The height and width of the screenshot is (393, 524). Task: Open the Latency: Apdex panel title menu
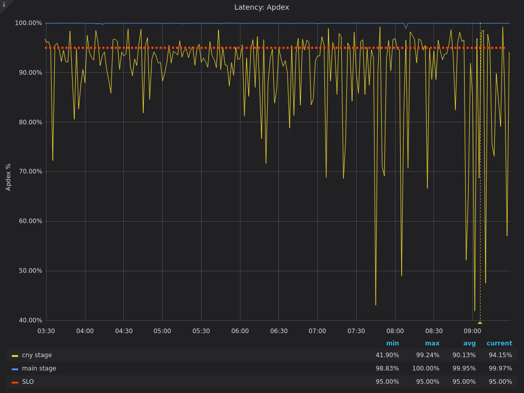click(x=261, y=7)
